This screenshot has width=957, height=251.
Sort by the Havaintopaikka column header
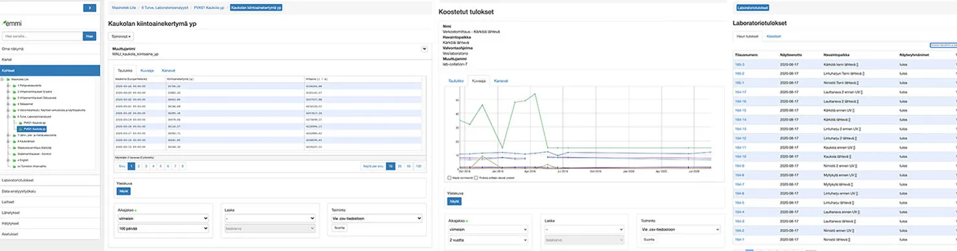pos(836,55)
